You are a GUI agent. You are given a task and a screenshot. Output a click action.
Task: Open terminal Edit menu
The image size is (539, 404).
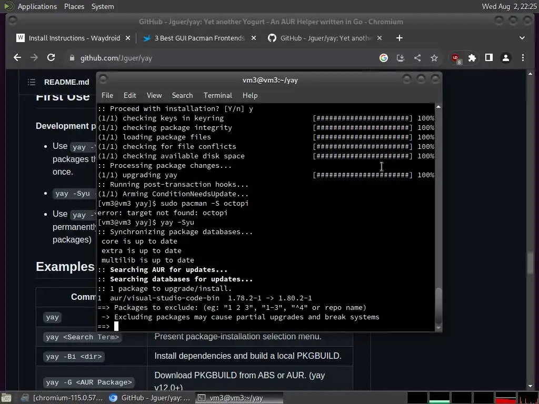pyautogui.click(x=129, y=96)
